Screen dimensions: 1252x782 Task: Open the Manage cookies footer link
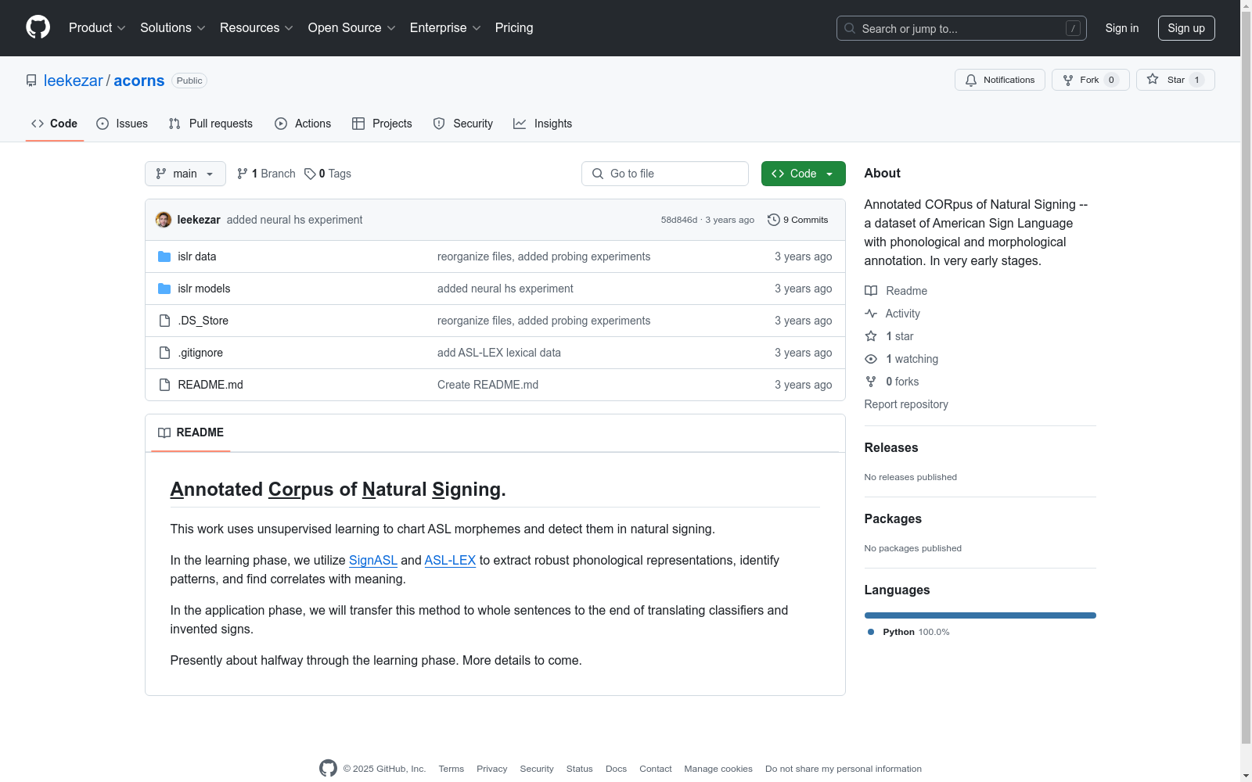(x=718, y=769)
